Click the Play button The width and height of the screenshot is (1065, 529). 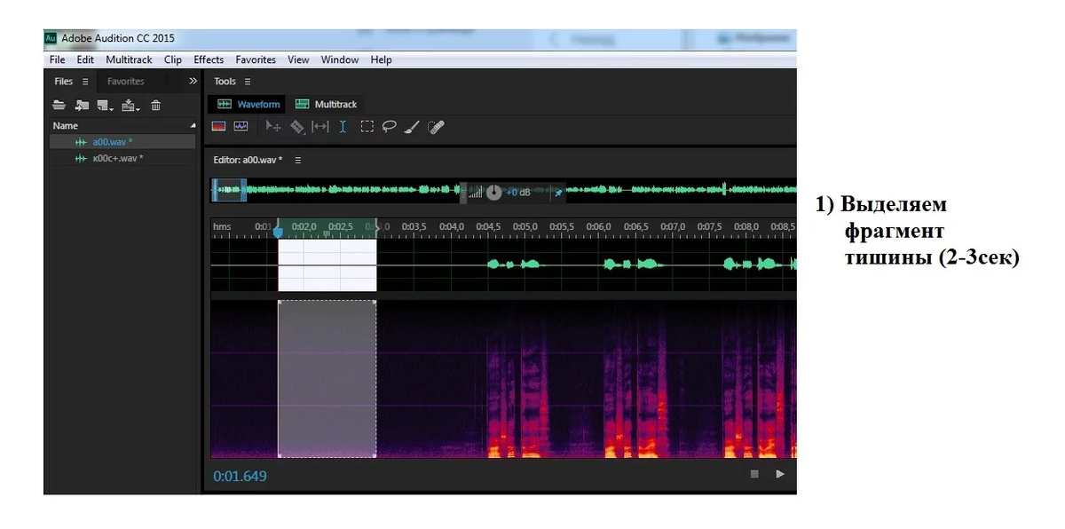pos(780,474)
